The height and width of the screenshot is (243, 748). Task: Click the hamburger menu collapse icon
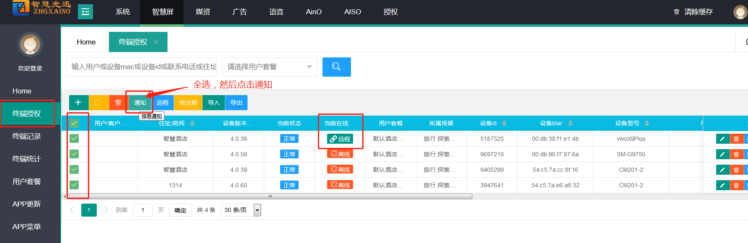pos(85,12)
